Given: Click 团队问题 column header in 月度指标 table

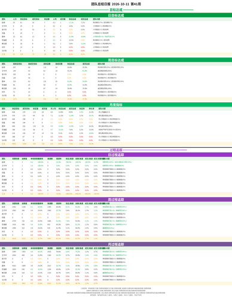Looking at the screenshot, I should pyautogui.click(x=102, y=109).
